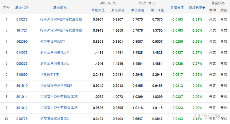This screenshot has width=230, height=124.
Task: Select net value 0.6913 cell
Action: (98, 30)
